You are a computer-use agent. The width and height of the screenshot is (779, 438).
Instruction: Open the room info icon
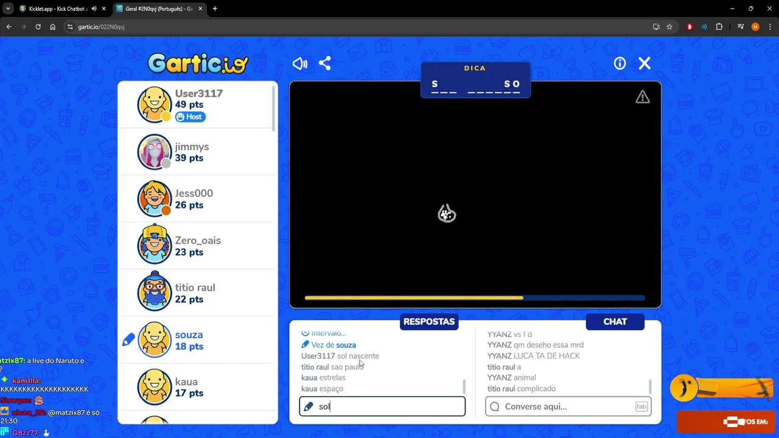tap(620, 63)
